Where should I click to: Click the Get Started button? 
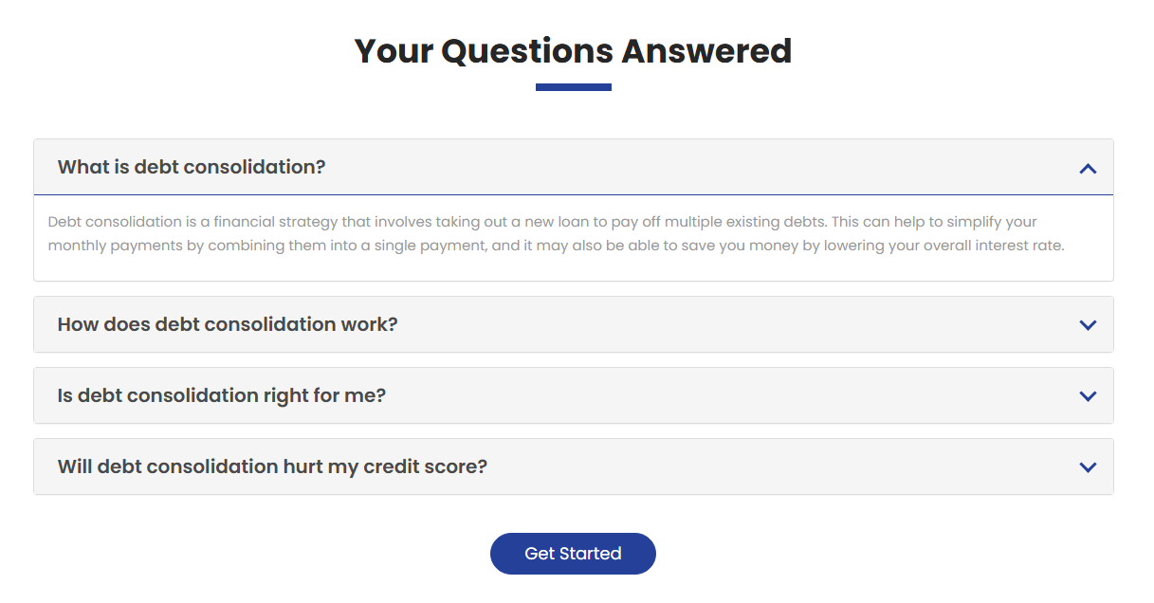[573, 554]
